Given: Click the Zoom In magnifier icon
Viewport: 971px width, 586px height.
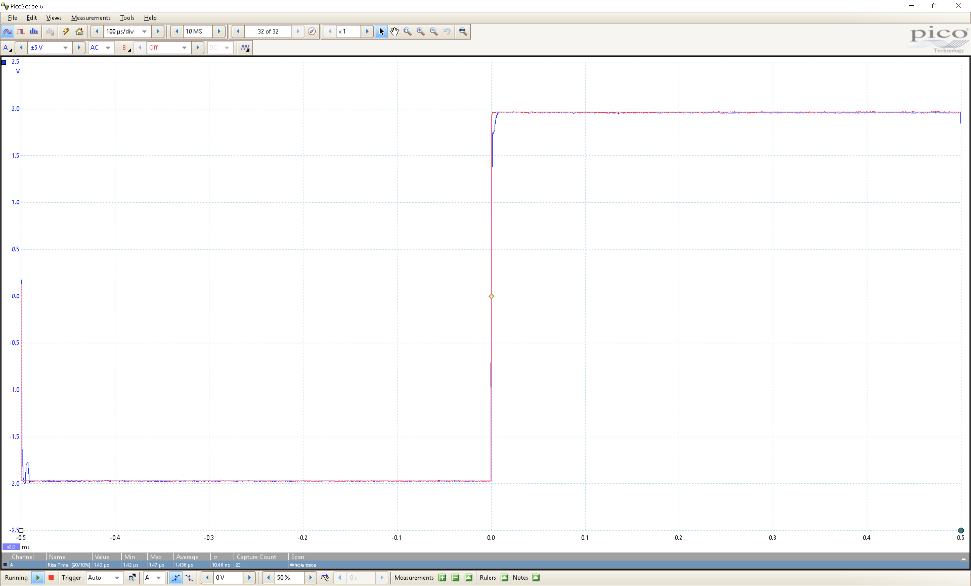Looking at the screenshot, I should pos(421,31).
